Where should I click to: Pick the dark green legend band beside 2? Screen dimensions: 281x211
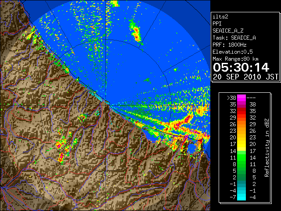241,177
